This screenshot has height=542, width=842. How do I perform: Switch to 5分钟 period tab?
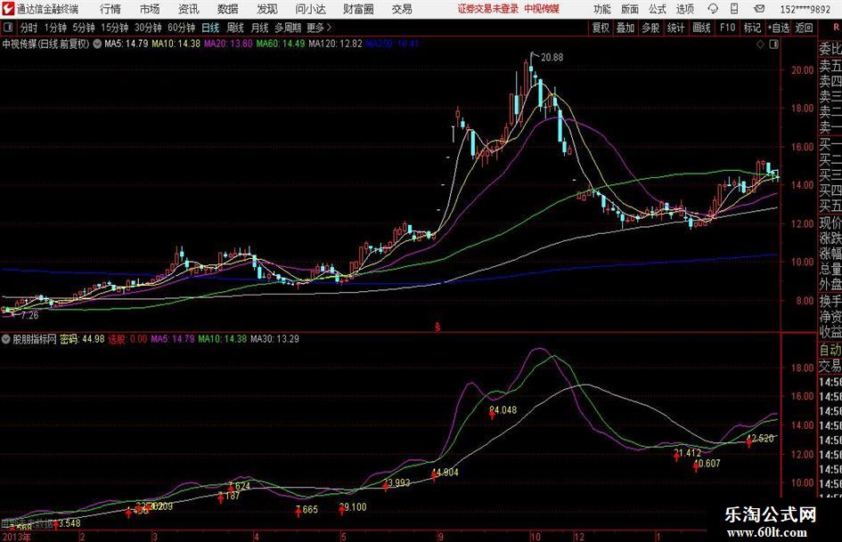tap(84, 28)
